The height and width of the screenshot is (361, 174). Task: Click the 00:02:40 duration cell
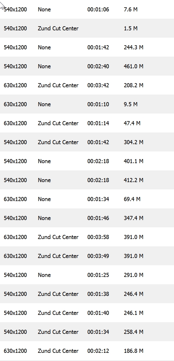coord(98,66)
